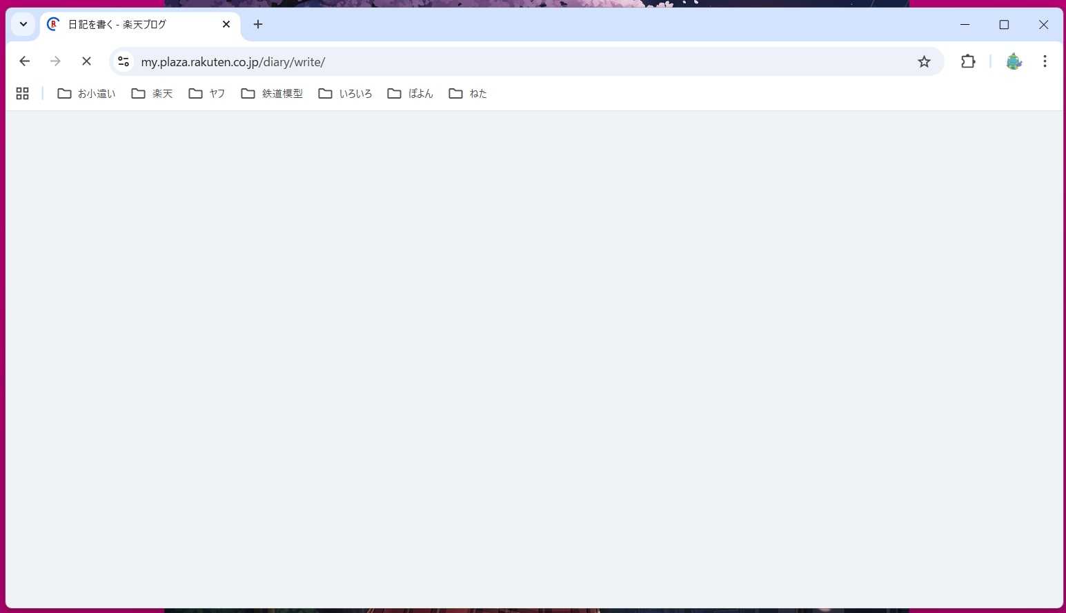Open the ヤフ bookmark folder
This screenshot has width=1066, height=613.
click(x=207, y=93)
